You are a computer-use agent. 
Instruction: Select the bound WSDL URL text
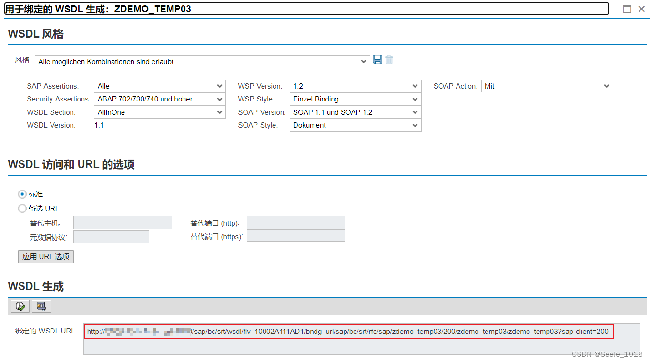(348, 332)
